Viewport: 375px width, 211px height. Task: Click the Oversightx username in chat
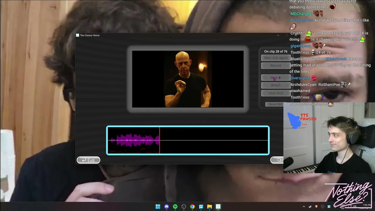tap(300, 78)
